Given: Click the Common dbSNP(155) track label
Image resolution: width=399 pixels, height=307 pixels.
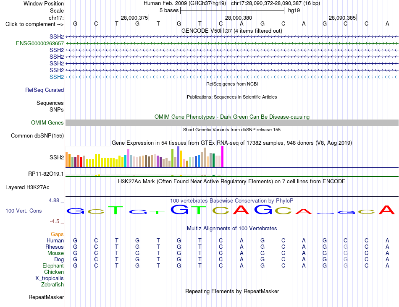Looking at the screenshot, I should (x=37, y=136).
